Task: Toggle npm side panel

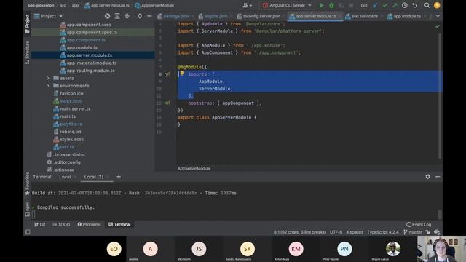Action: 28,210
